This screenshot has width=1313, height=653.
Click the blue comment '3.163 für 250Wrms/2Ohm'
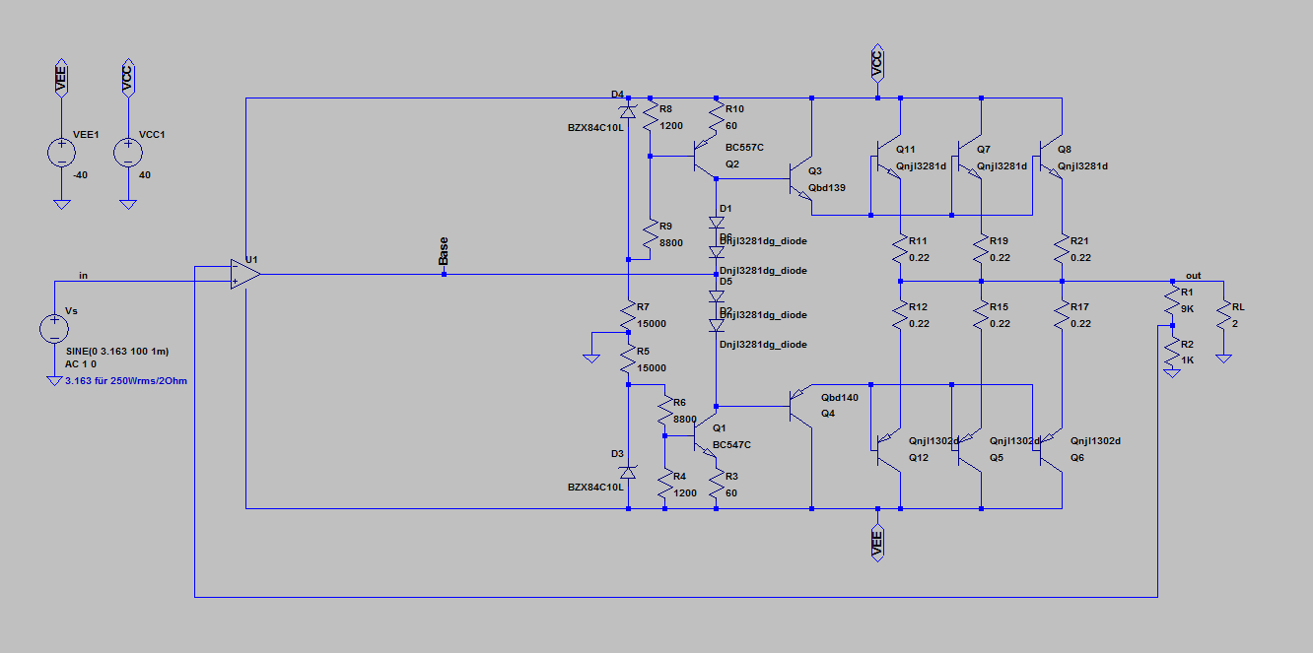pos(125,379)
